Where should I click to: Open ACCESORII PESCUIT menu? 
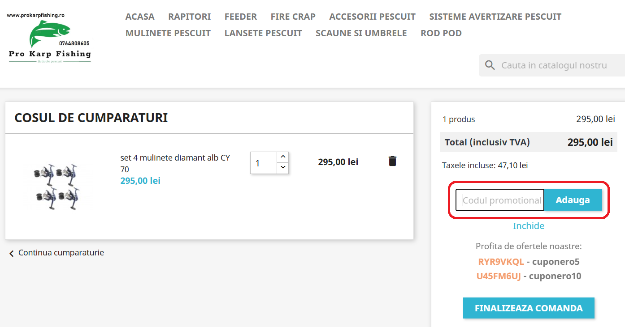[x=372, y=17]
